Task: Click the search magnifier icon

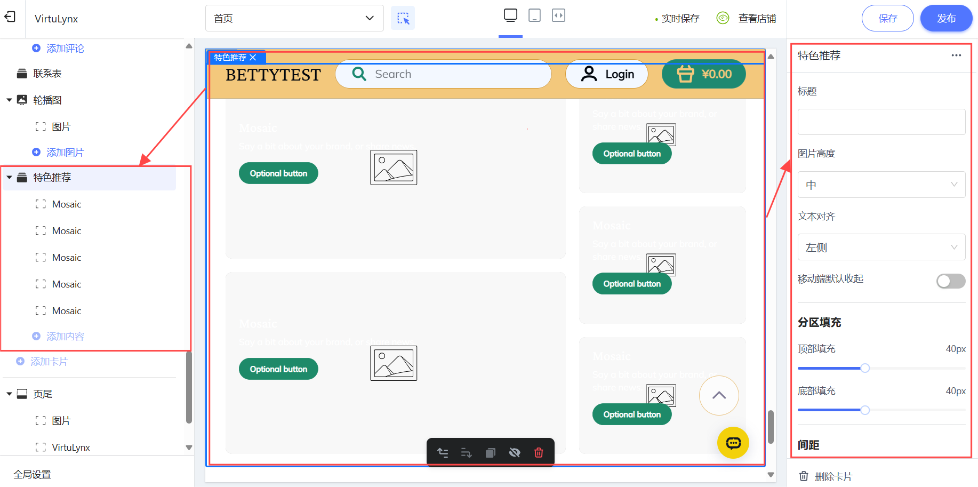Action: click(x=359, y=74)
